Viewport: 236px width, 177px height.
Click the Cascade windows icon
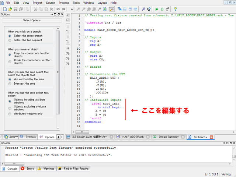pyautogui.click(x=119, y=9)
